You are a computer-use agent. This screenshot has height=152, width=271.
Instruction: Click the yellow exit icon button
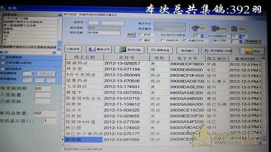pos(252,51)
